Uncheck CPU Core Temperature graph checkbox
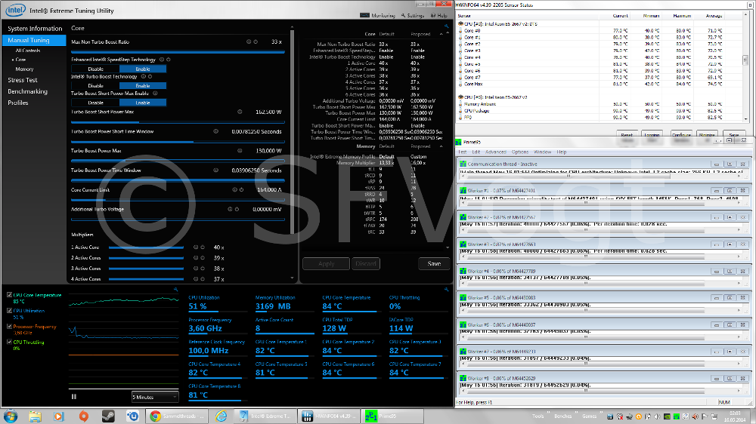 click(x=9, y=295)
